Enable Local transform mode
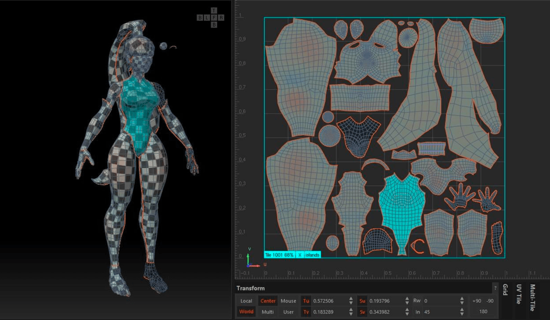The height and width of the screenshot is (320, 550). tap(246, 301)
